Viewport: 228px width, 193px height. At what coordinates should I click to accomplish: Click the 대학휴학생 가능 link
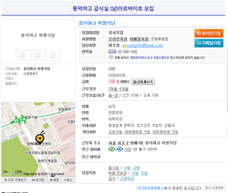click(165, 132)
